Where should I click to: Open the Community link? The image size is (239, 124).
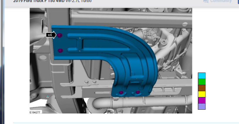coord(221,1)
